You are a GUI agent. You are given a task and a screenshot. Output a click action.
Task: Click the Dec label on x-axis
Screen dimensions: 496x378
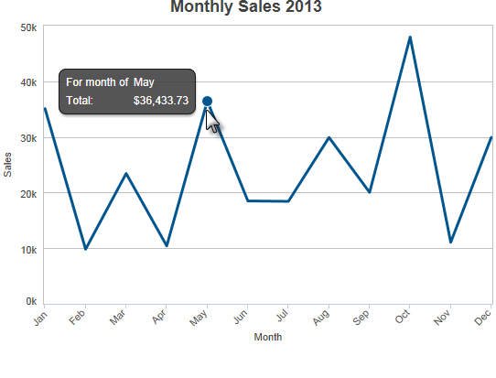(483, 318)
